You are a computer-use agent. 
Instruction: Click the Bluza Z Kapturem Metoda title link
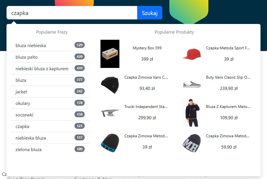pos(228,107)
